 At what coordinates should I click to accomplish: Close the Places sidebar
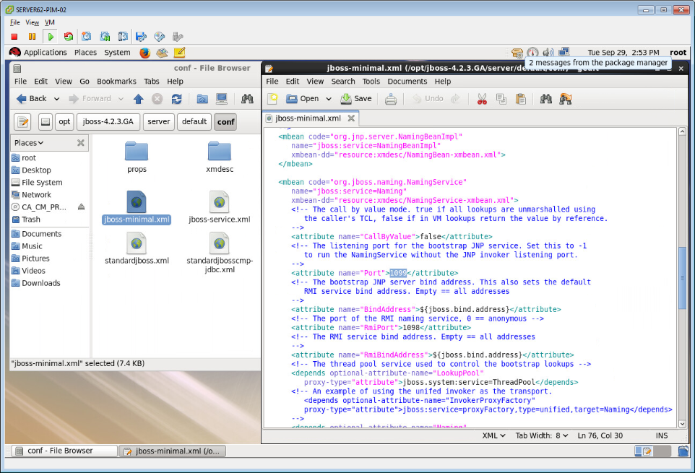point(81,142)
